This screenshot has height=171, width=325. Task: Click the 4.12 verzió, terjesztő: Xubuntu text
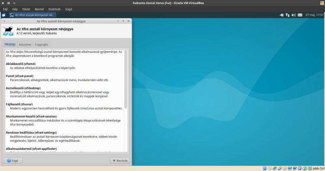point(37,33)
